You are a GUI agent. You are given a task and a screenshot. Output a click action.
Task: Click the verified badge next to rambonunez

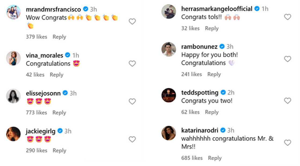pyautogui.click(x=222, y=46)
